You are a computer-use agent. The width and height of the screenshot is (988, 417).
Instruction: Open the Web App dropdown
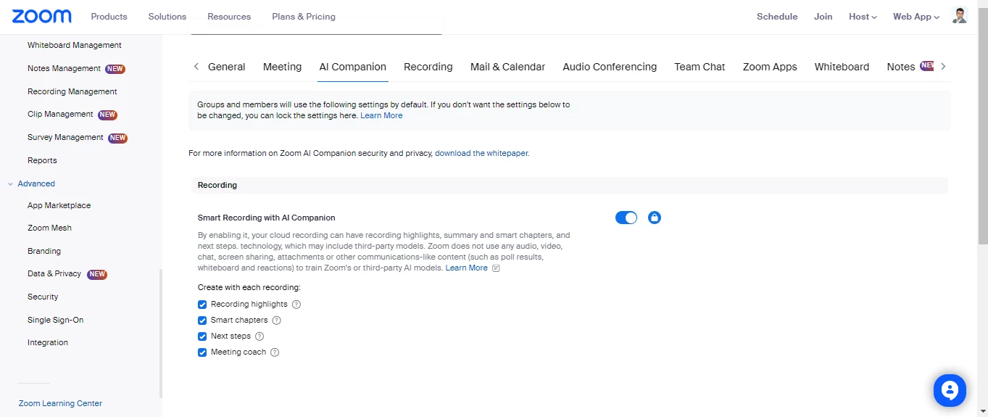916,16
